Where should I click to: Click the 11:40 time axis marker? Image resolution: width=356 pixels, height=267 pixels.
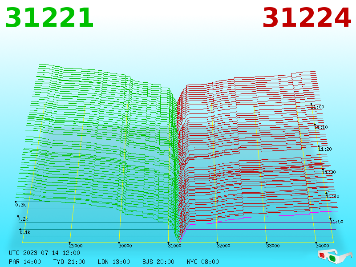click(x=332, y=196)
